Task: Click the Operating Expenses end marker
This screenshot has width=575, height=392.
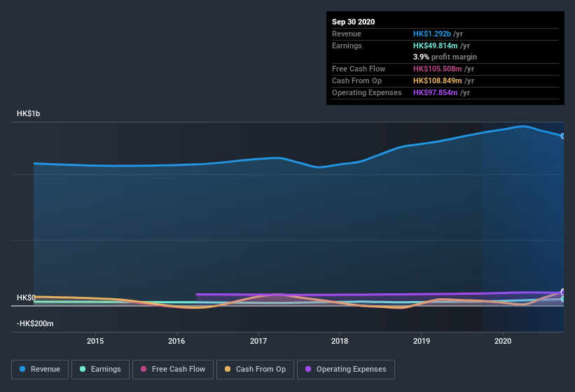Action: coord(563,293)
